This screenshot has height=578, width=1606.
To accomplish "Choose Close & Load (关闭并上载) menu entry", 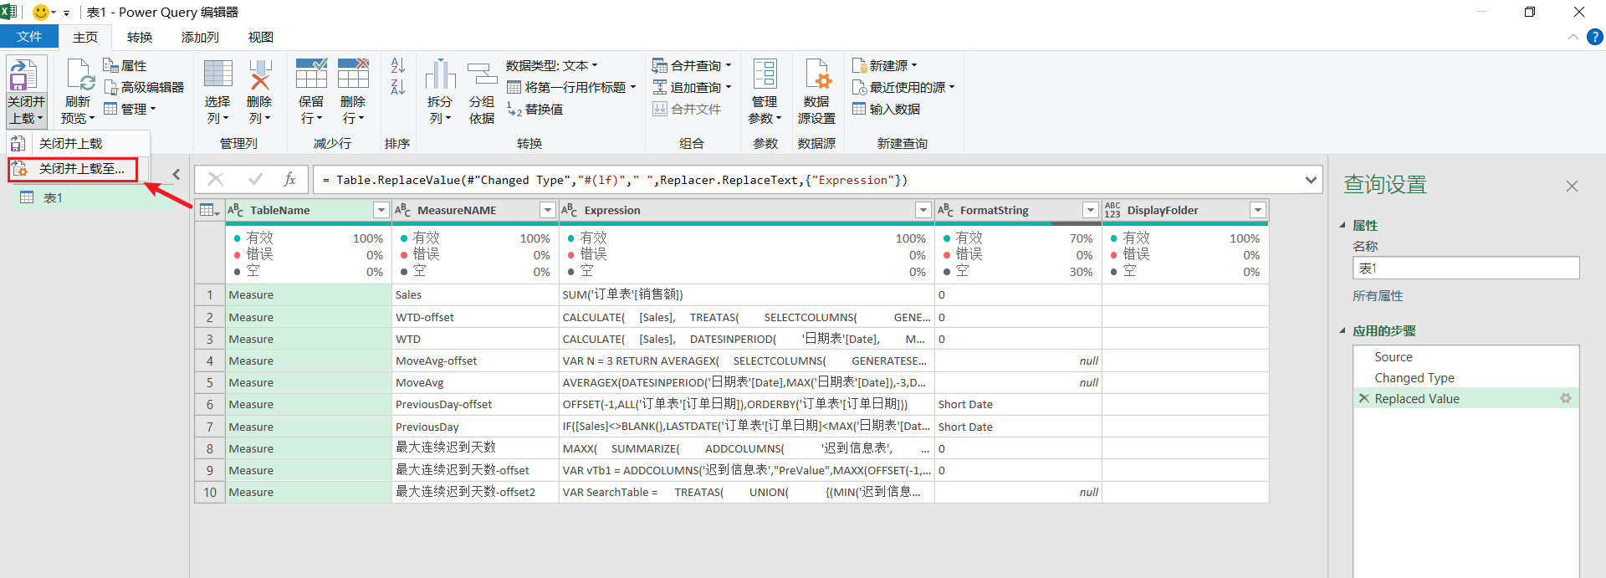I will click(79, 144).
